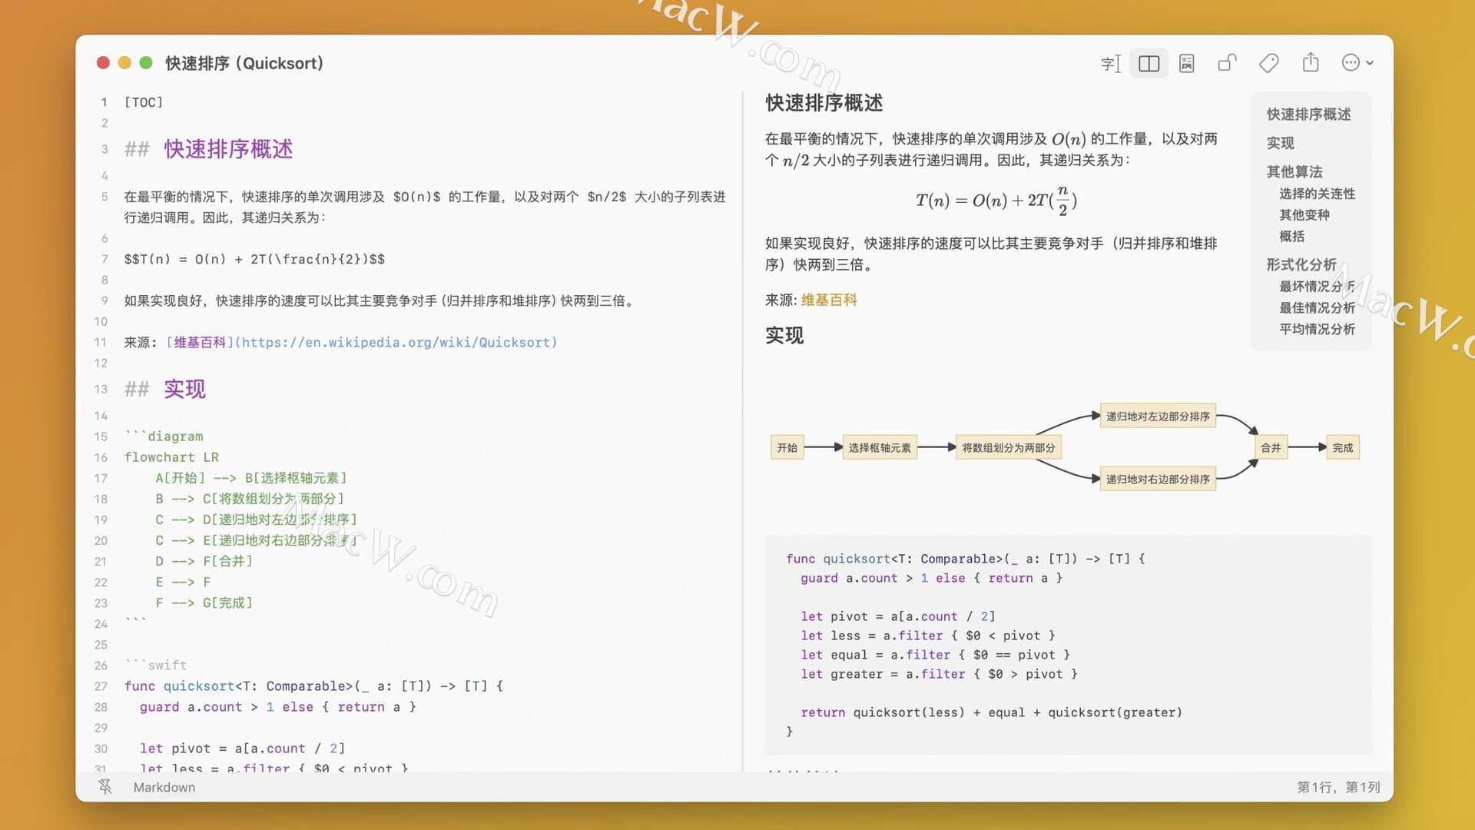Jump to 形式化分析 in the outline
This screenshot has width=1475, height=830.
coord(1301,264)
